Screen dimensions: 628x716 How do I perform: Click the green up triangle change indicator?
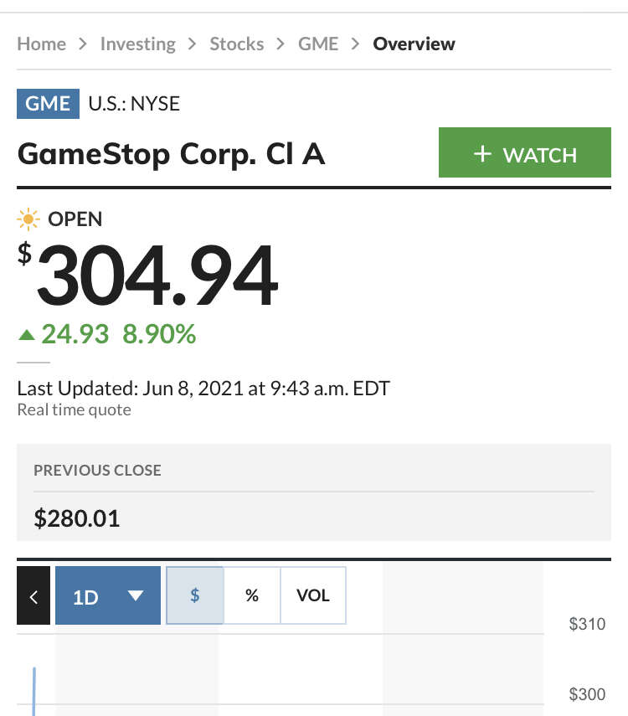point(27,335)
